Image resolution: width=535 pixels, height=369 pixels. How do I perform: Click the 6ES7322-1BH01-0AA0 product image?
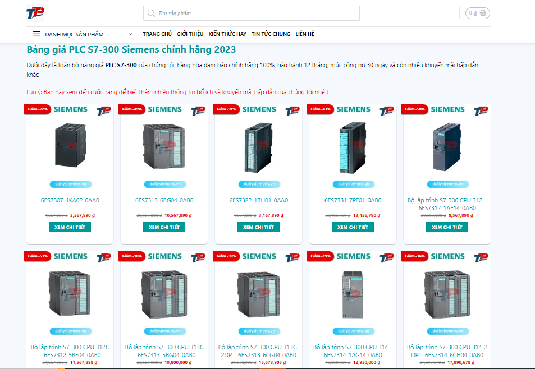click(259, 147)
